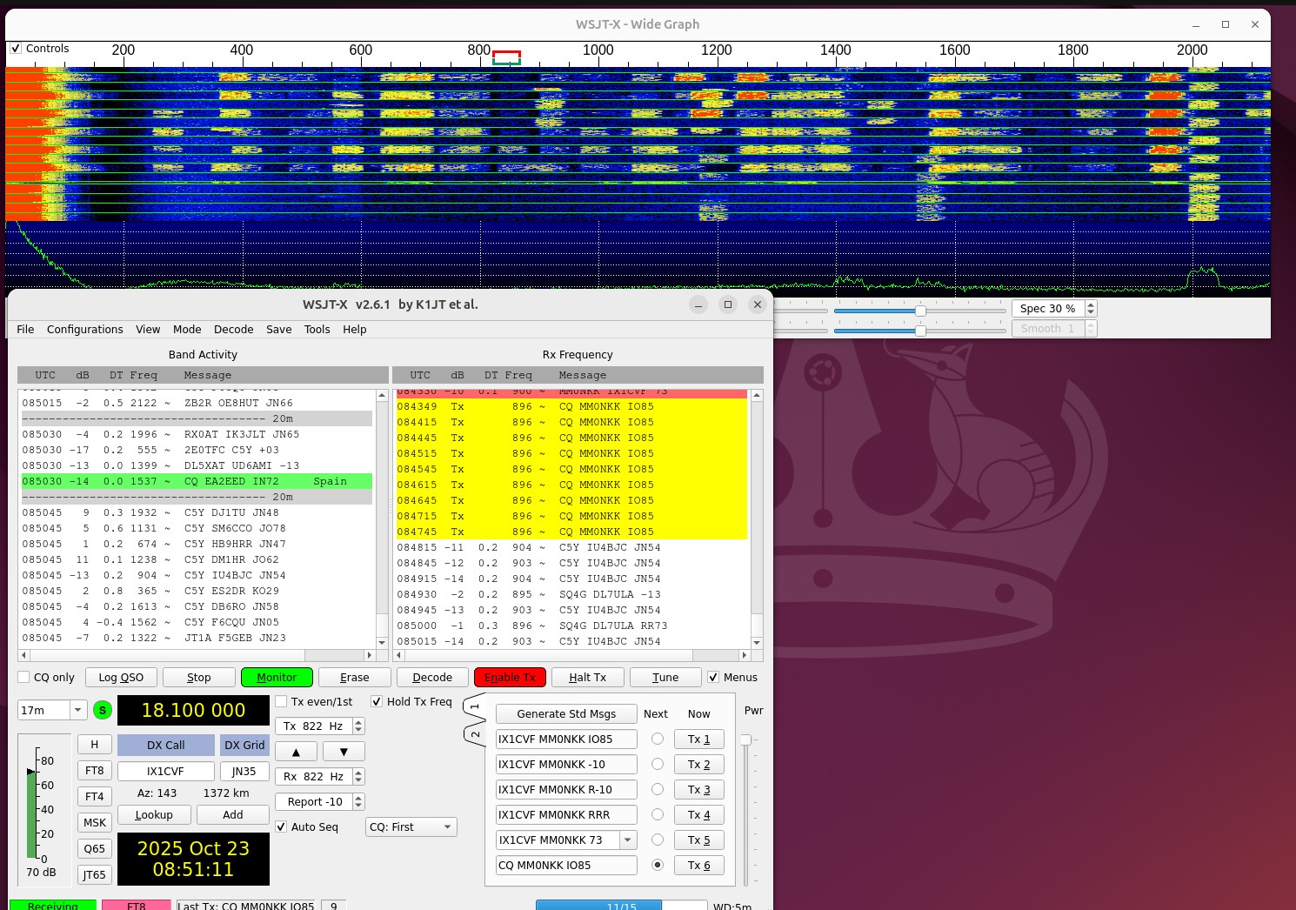Switch to Q65 mode button

coord(95,849)
